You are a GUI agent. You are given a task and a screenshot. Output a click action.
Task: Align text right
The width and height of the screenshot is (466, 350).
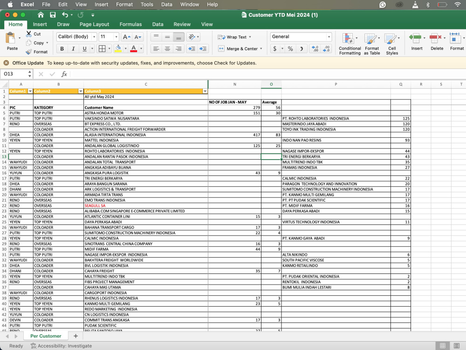178,49
